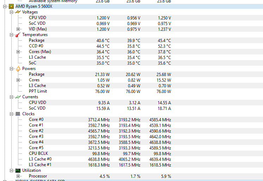
Task: Click the 4565.7 MHz Core #2 current value
Action: (99, 131)
